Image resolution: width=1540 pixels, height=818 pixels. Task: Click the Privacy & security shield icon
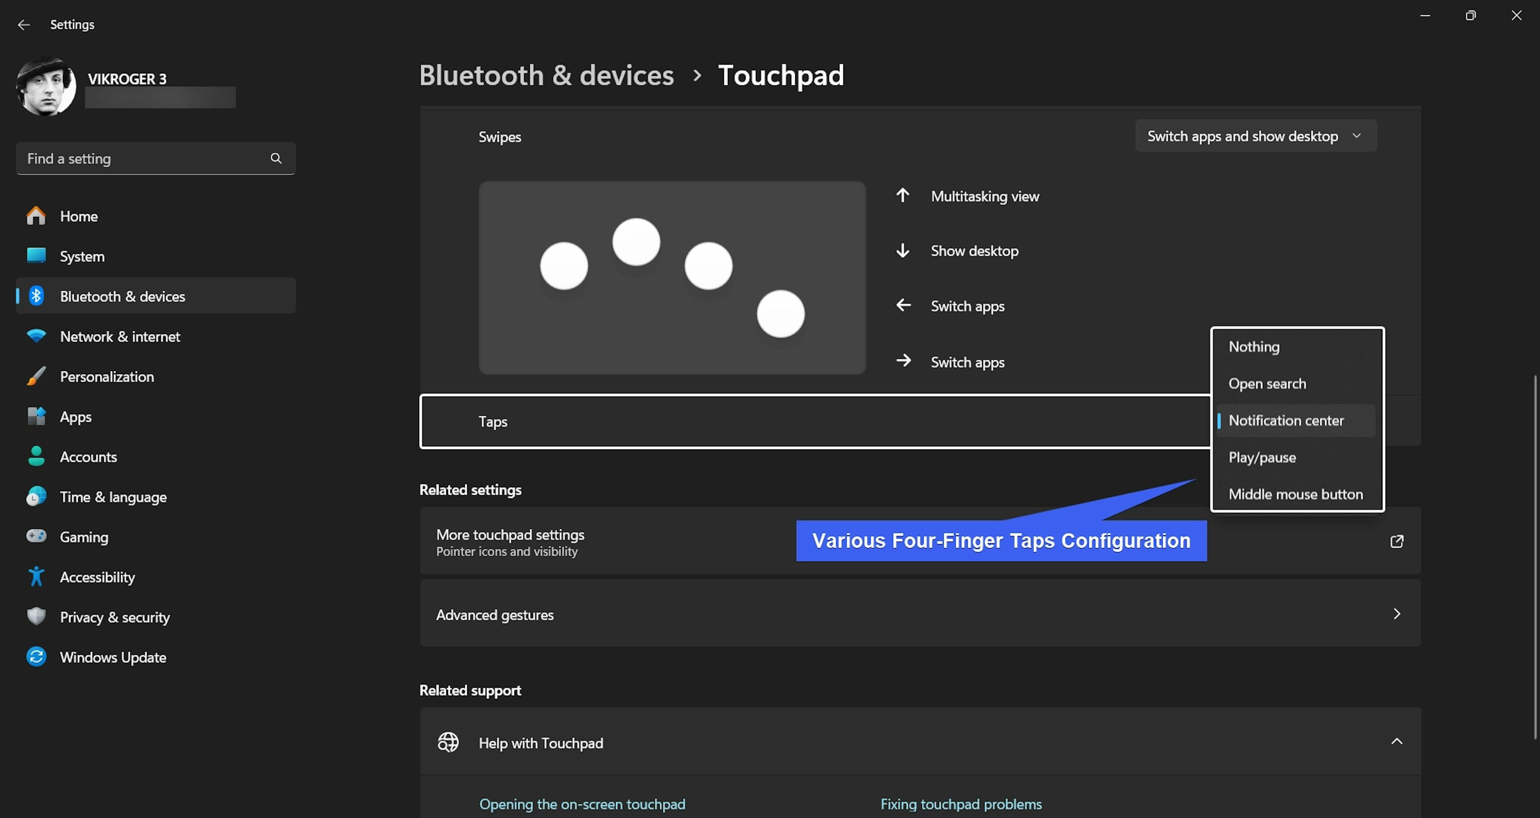[36, 616]
